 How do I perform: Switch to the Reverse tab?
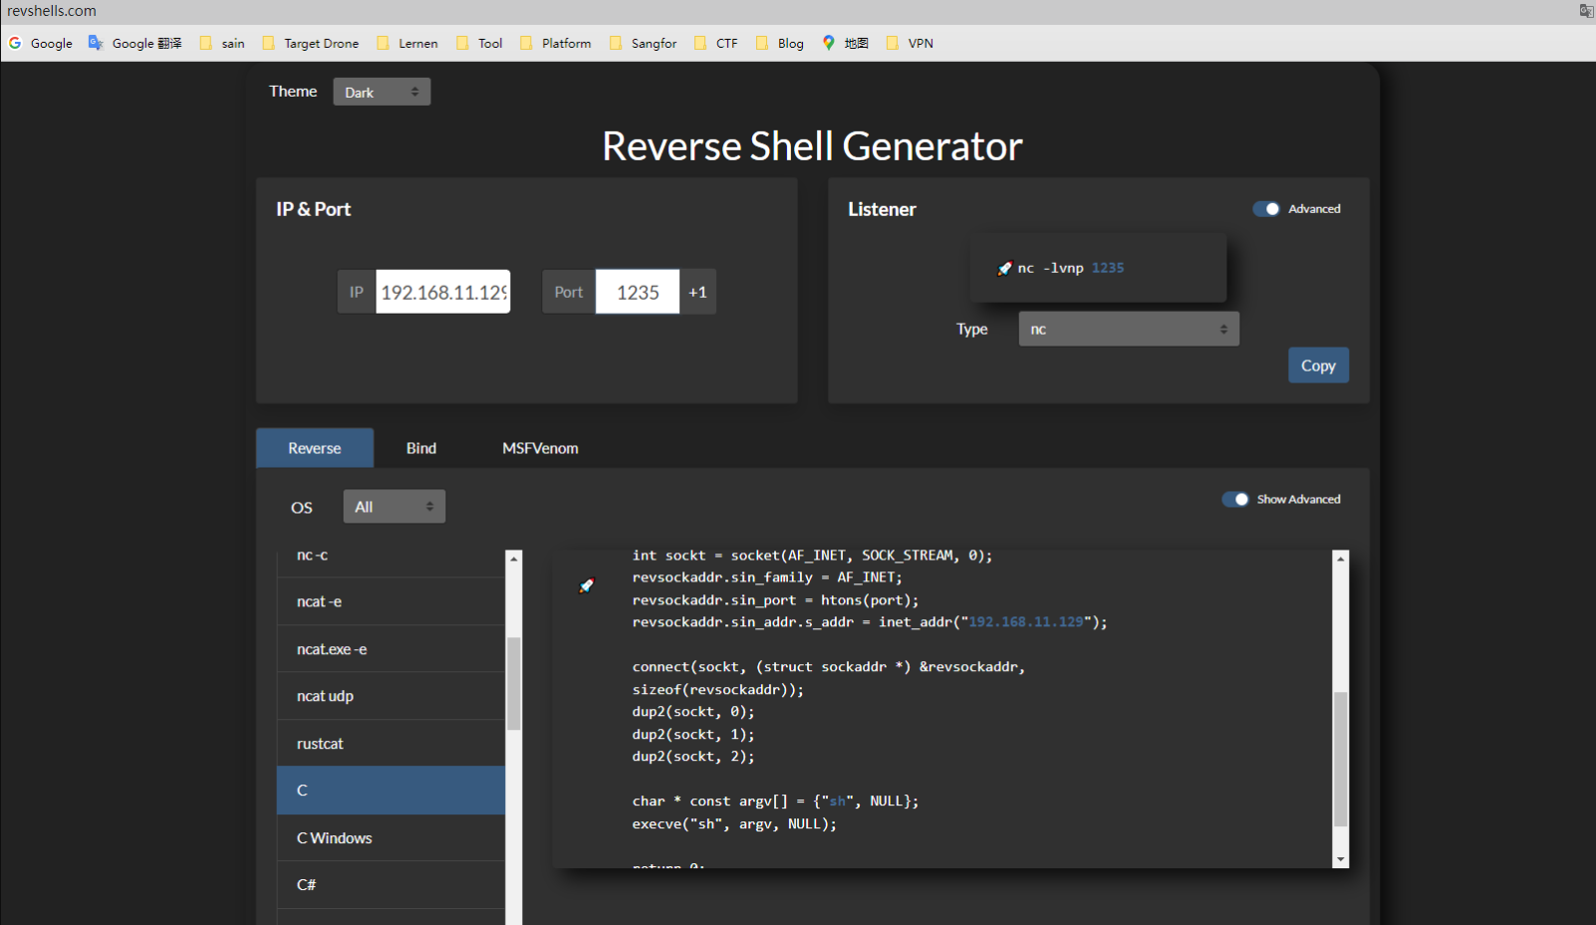tap(315, 448)
